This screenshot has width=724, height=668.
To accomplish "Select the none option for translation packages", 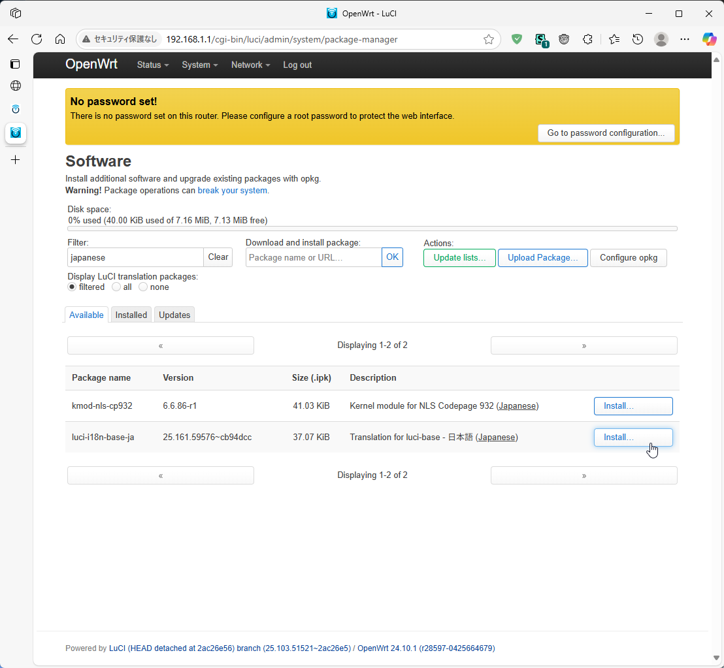I will tap(142, 287).
